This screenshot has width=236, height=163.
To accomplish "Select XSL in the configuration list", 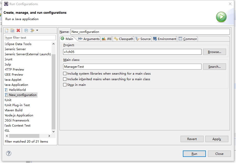I will [x=7, y=131].
